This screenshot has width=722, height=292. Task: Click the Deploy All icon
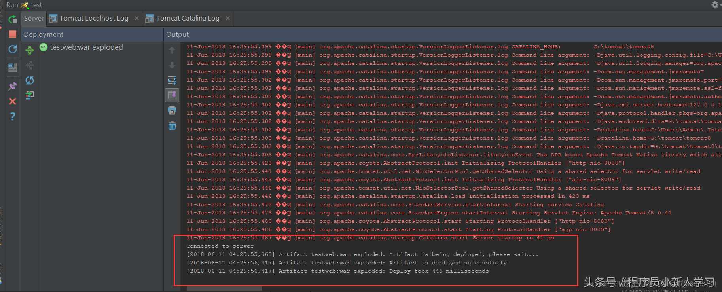click(30, 50)
